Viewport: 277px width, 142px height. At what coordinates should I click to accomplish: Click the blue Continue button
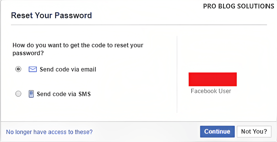[x=217, y=132]
